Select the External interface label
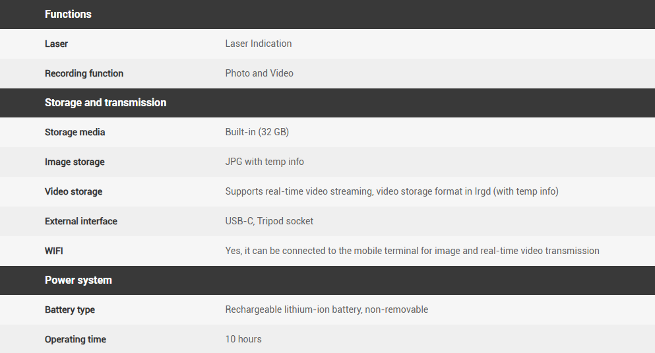 click(x=81, y=221)
